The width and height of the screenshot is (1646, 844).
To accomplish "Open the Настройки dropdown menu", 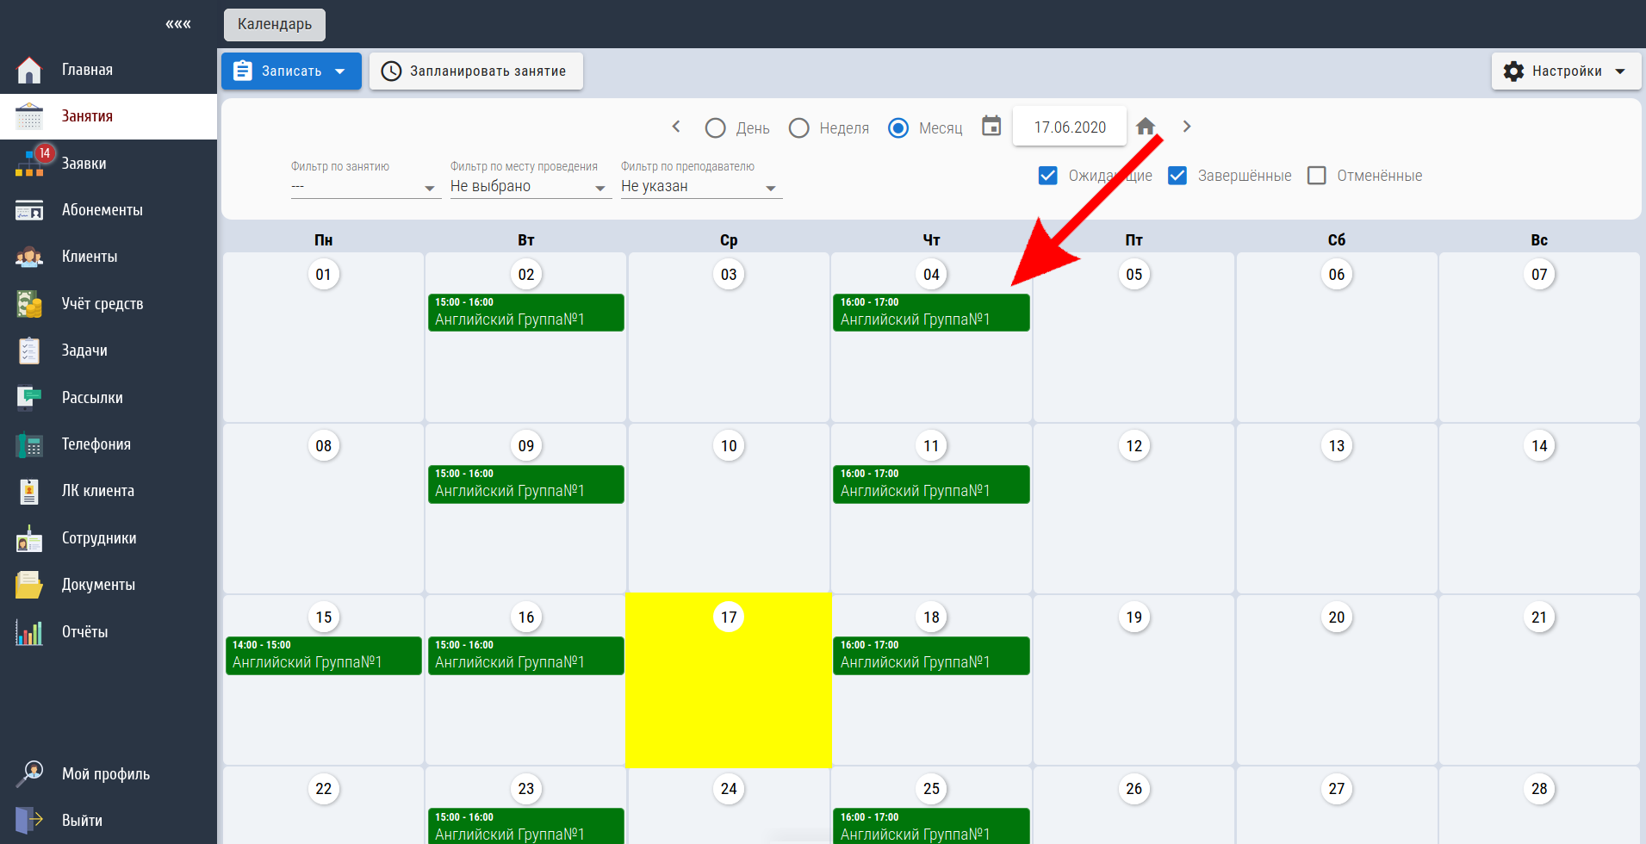I will coord(1566,71).
